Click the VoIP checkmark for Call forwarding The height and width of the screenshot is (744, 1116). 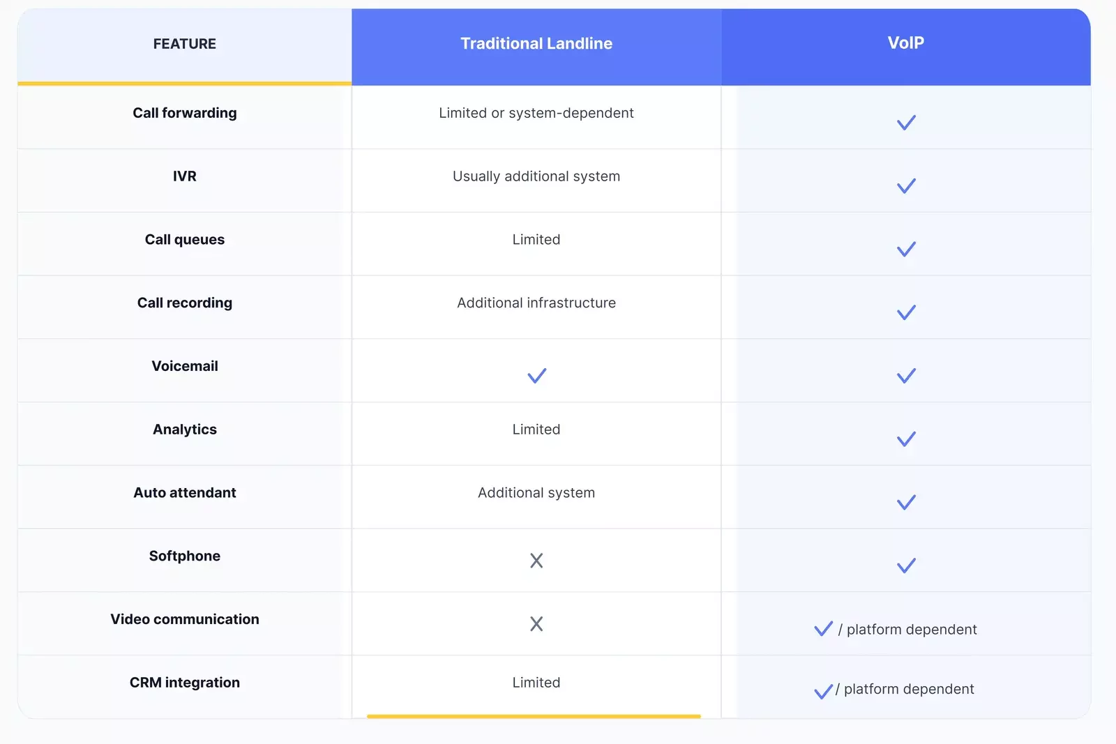906,123
